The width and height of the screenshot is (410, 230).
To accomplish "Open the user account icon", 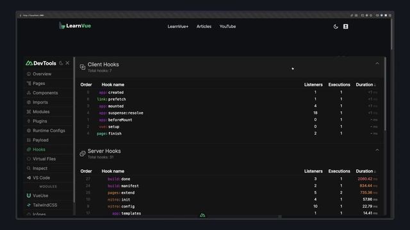I will 346,27.
